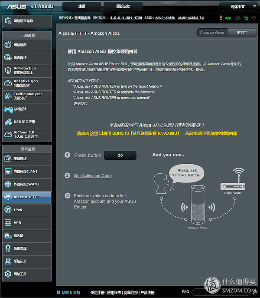Click the AiCloud 2.0 cloud icon

tap(8, 135)
